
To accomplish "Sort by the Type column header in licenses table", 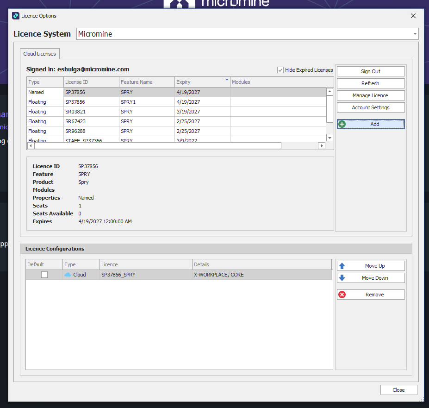I will [45, 82].
